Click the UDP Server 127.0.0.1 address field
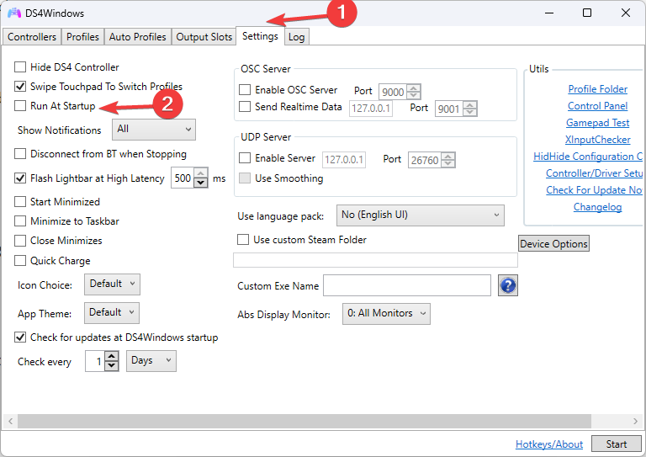This screenshot has width=646, height=457. pos(343,159)
